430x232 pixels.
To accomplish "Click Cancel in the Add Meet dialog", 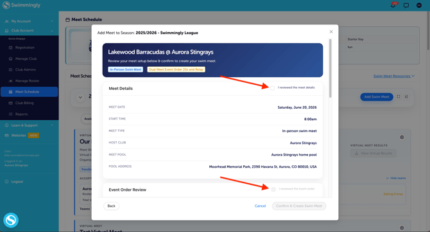I will tap(260, 206).
